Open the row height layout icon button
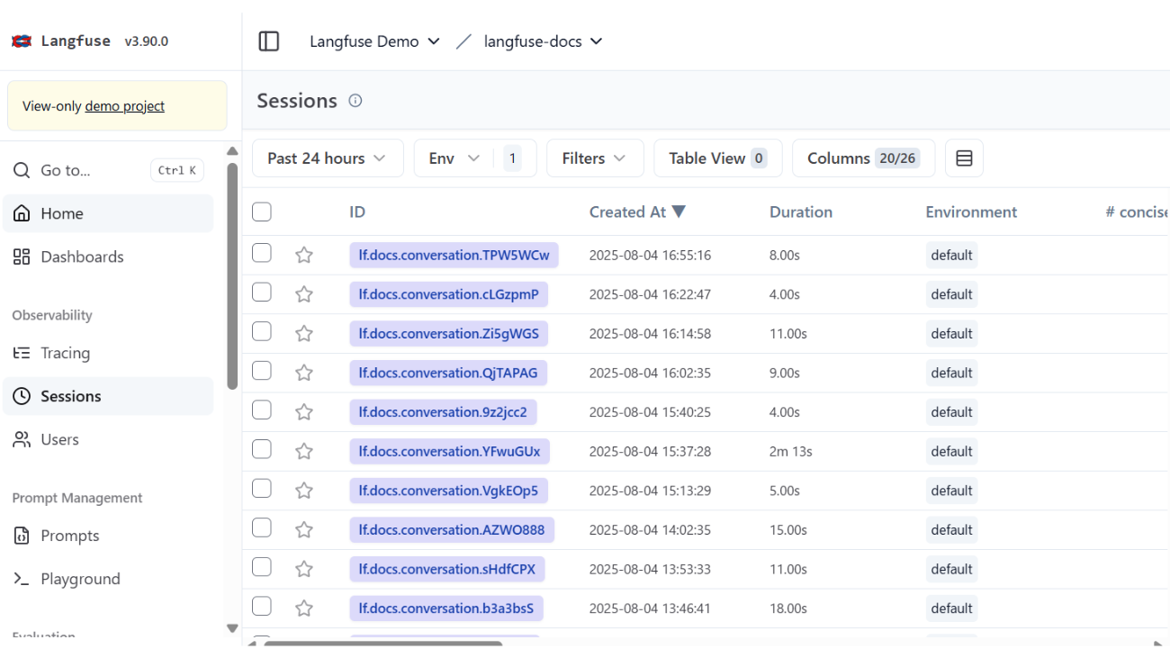1170x658 pixels. point(964,158)
